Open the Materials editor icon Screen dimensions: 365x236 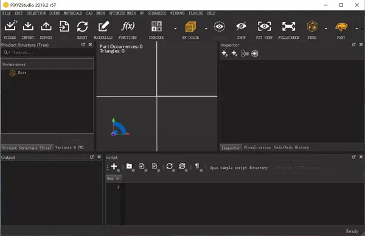103,26
